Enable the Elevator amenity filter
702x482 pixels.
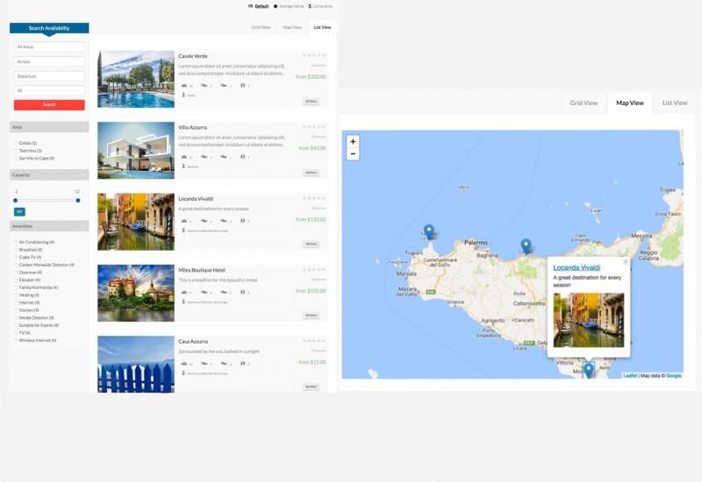coord(16,280)
